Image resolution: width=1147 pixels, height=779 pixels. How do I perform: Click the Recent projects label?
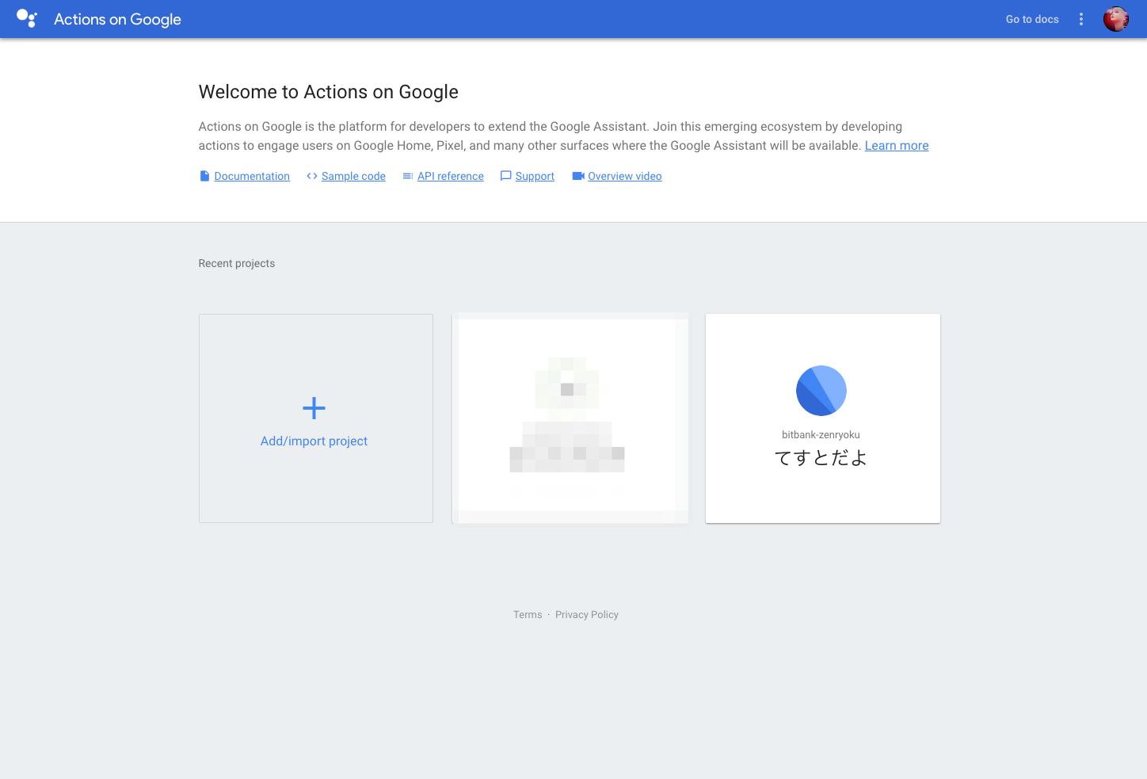tap(237, 264)
